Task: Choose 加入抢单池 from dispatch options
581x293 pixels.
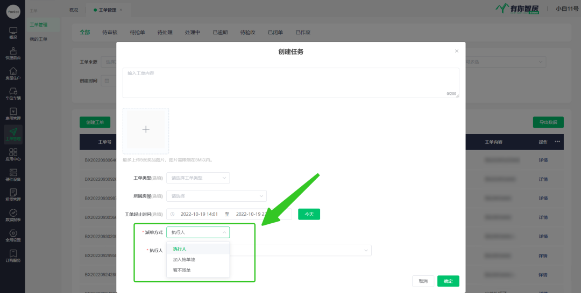Action: pyautogui.click(x=184, y=260)
